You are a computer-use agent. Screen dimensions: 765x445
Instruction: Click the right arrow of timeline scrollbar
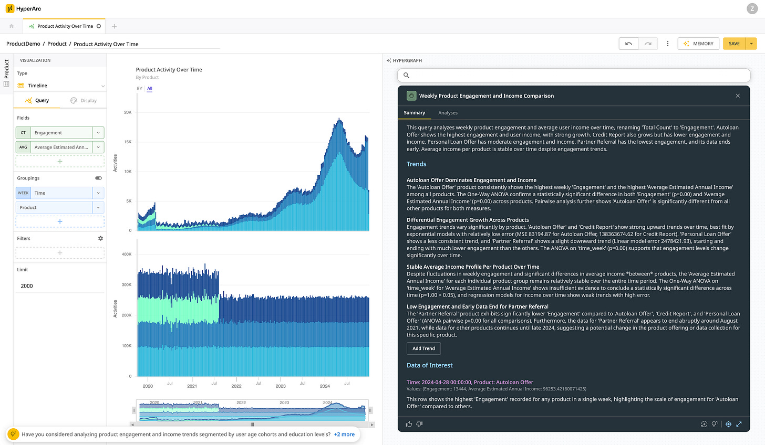tap(372, 425)
